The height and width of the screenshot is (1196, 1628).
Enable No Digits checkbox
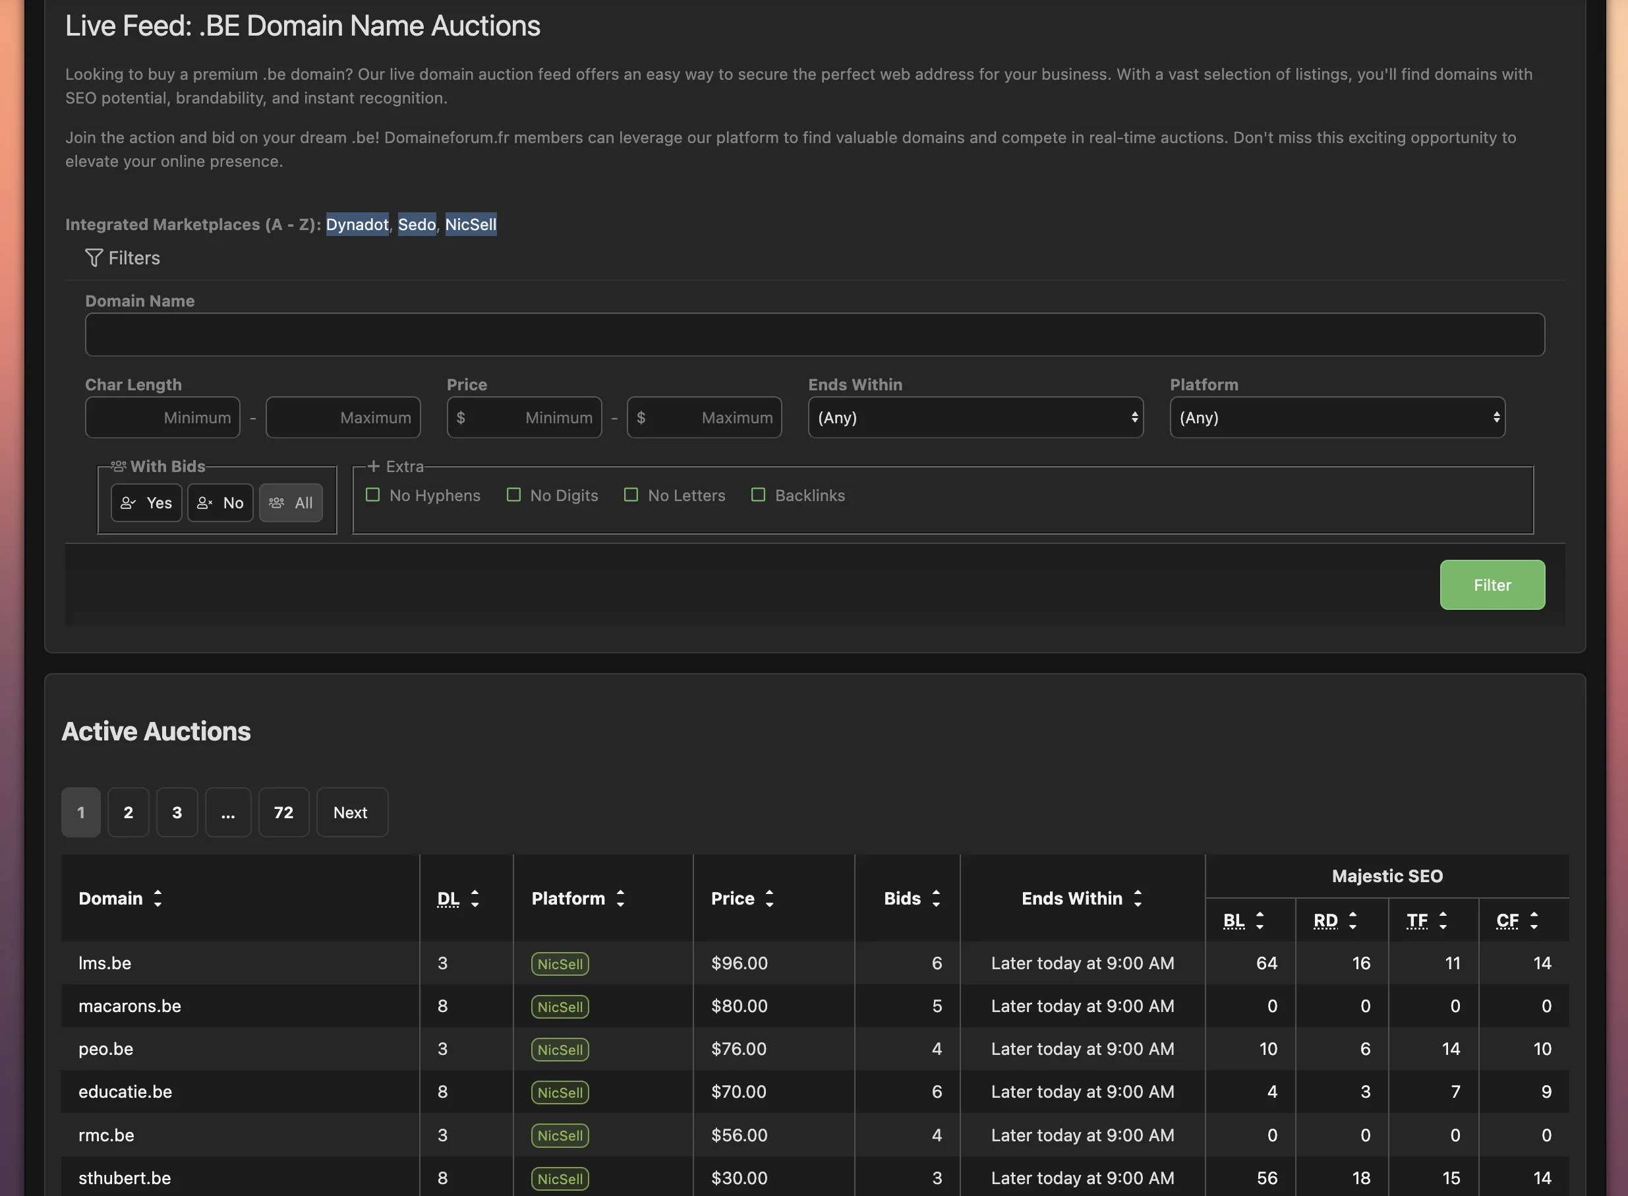click(x=513, y=494)
